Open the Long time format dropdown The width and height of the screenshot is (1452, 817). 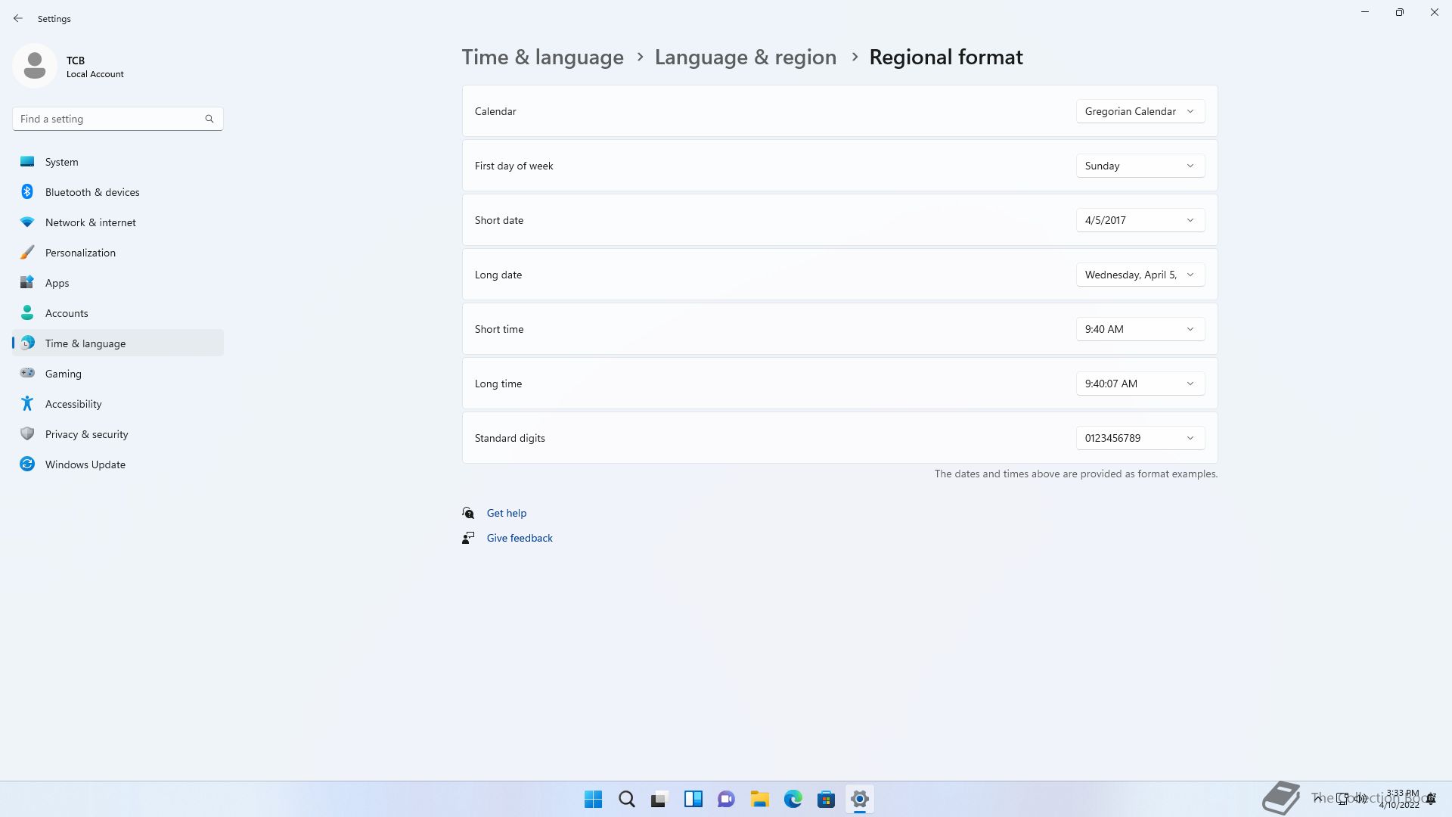[1140, 384]
